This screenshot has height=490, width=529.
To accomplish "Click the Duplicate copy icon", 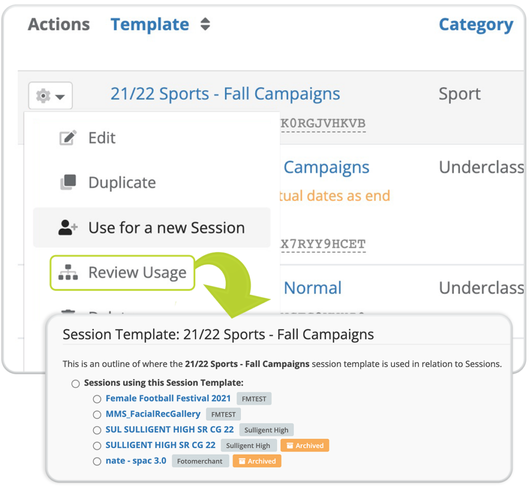I will (68, 182).
